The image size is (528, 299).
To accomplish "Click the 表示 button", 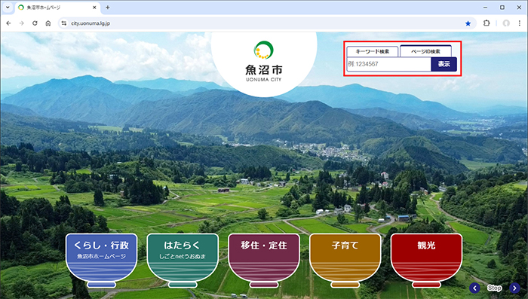I will [444, 64].
